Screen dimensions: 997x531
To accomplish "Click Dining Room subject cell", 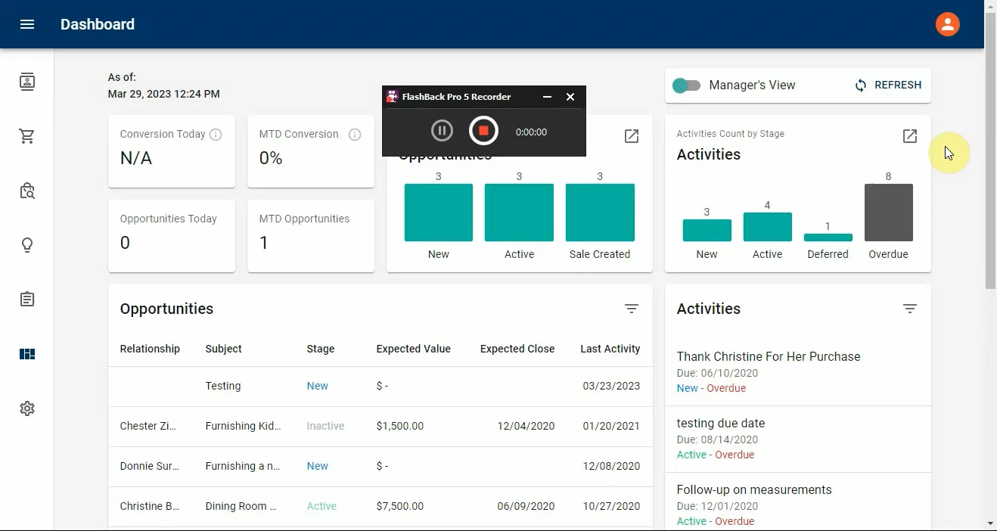I will coord(241,506).
